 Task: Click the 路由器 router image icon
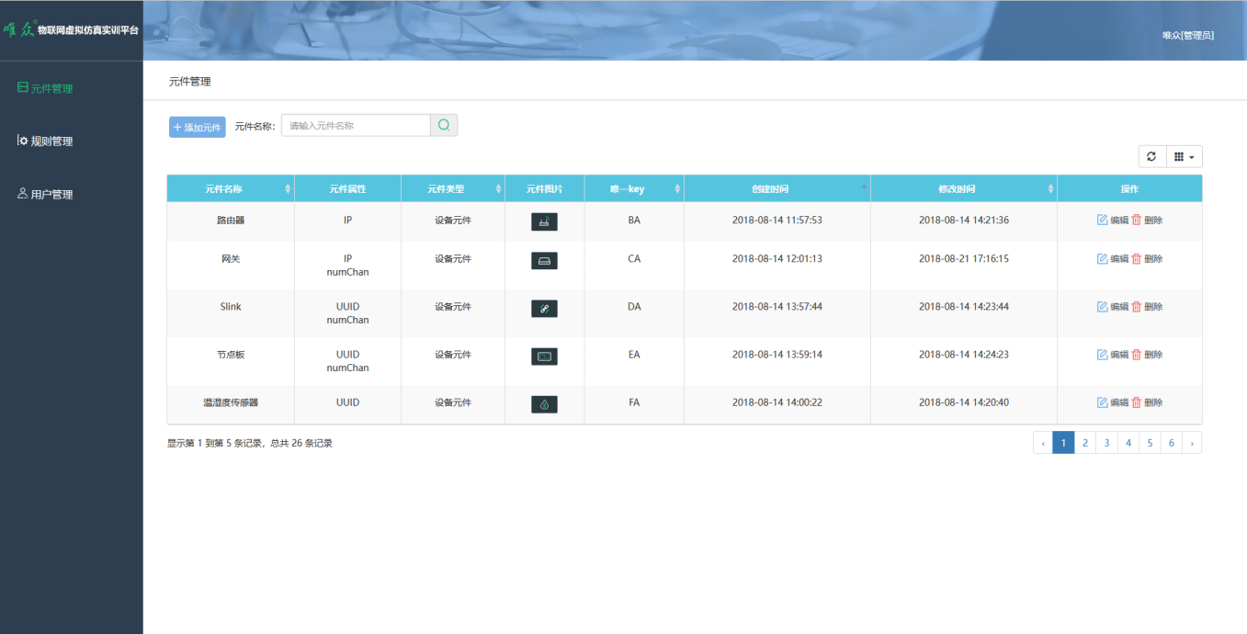tap(544, 221)
